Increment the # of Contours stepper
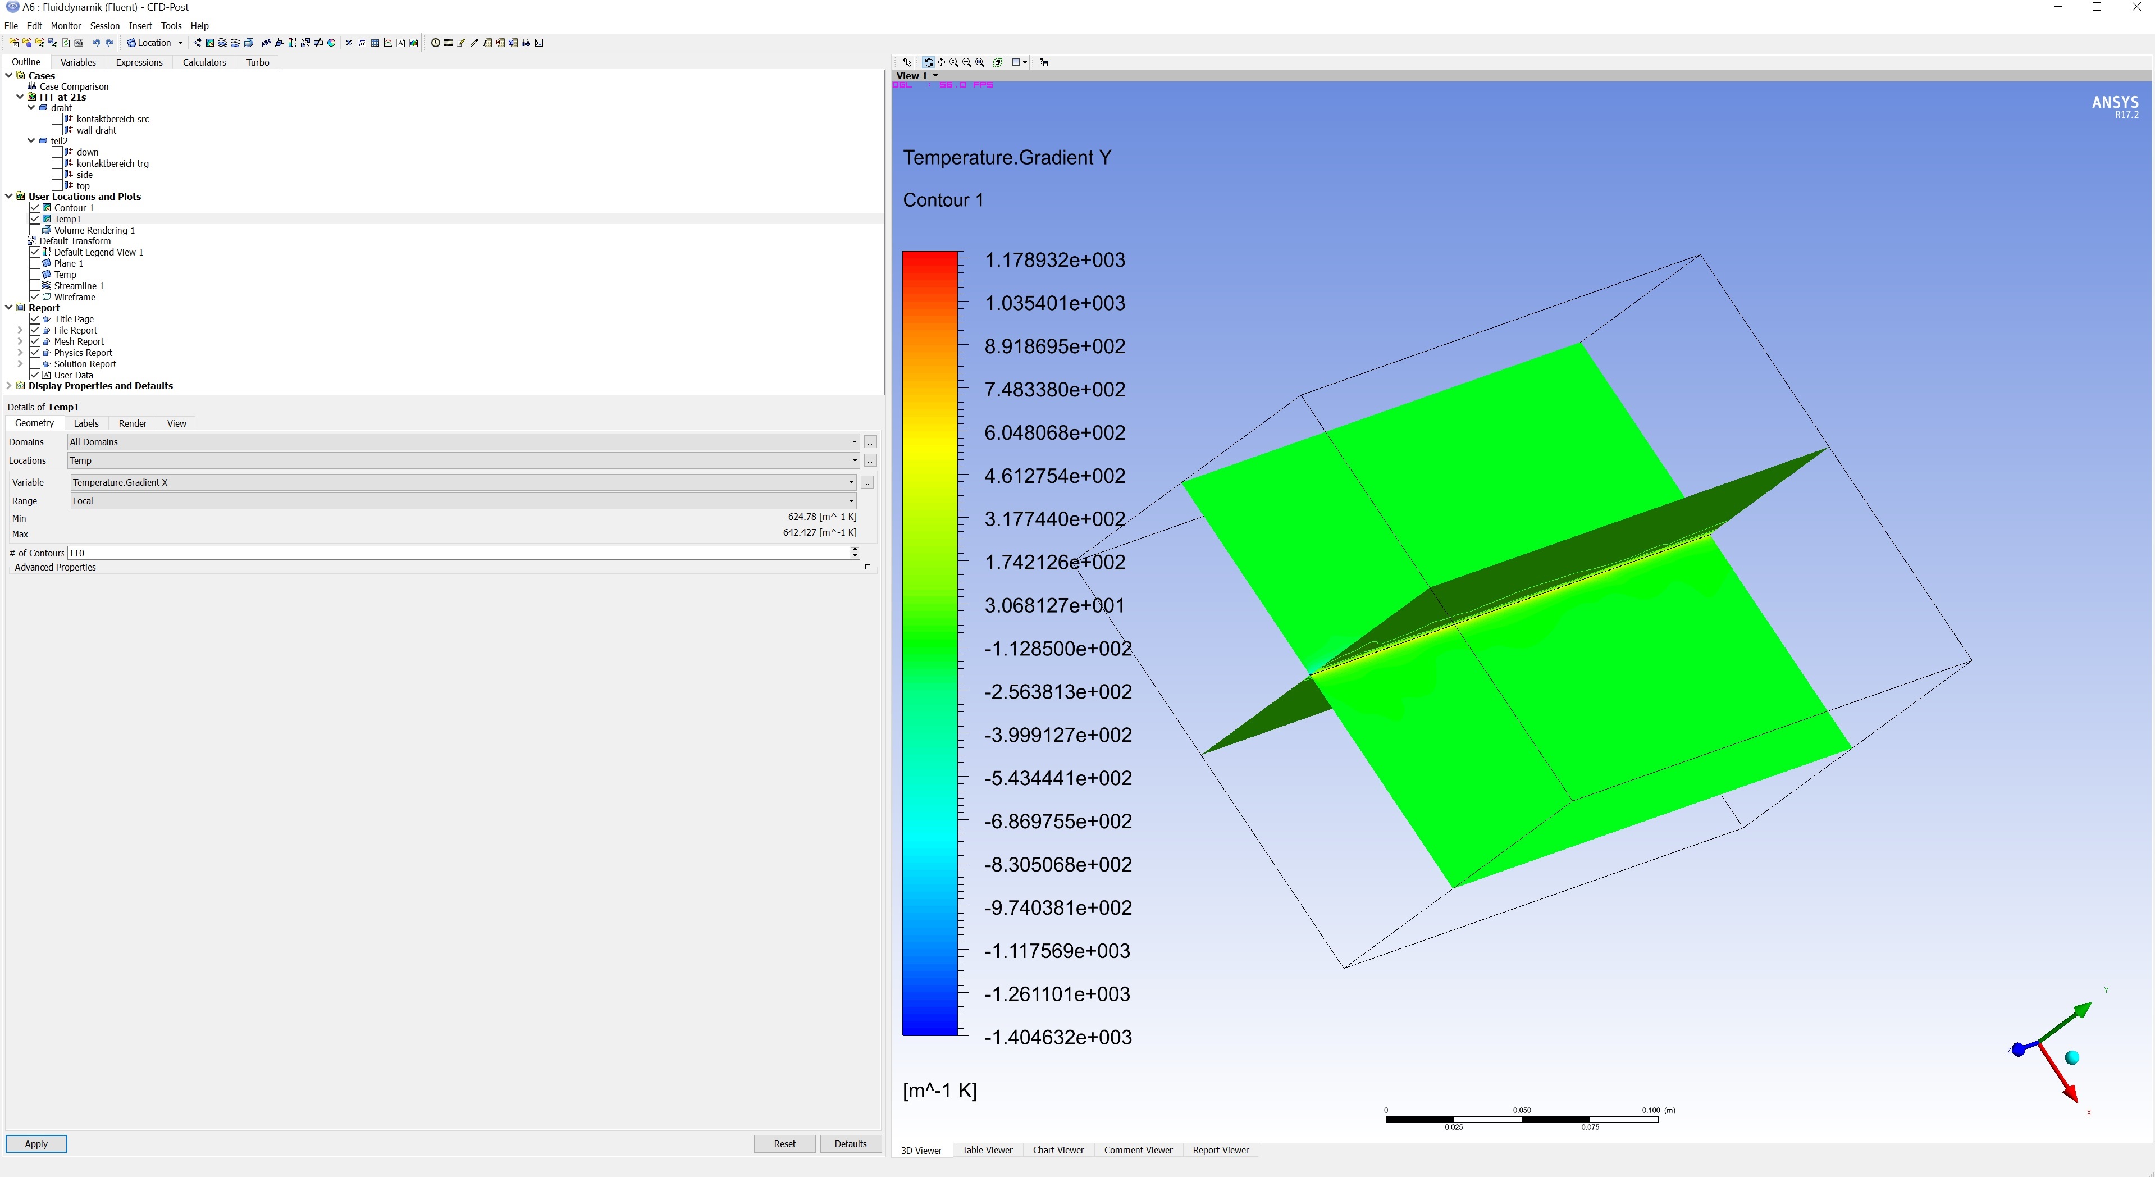 coord(855,550)
